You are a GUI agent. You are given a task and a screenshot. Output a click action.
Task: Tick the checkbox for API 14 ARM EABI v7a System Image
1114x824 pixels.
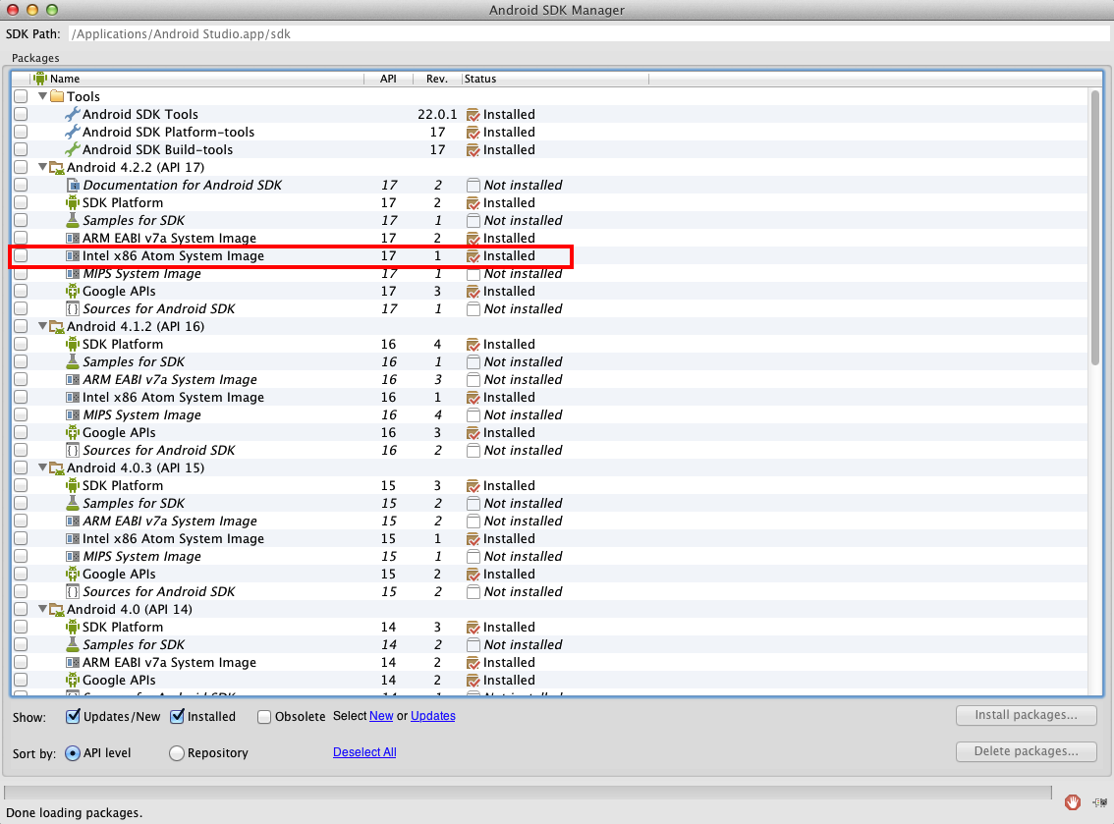(x=21, y=662)
